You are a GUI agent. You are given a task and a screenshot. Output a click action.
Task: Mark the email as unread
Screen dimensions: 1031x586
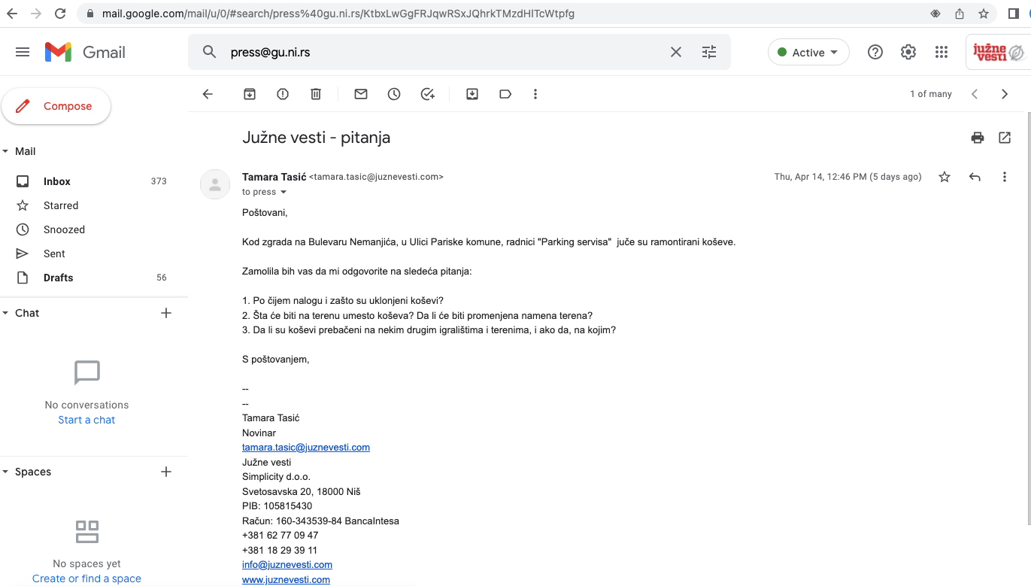click(361, 94)
